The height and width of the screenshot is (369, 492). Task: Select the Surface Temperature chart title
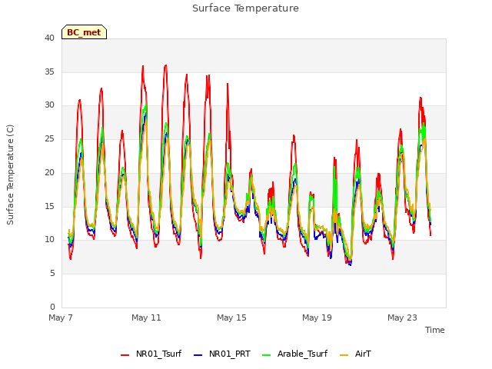point(245,8)
